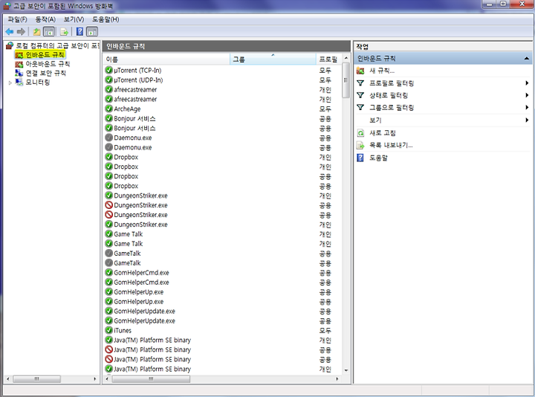Click 도움말 text in actions pane
This screenshot has width=535, height=397.
click(x=378, y=158)
